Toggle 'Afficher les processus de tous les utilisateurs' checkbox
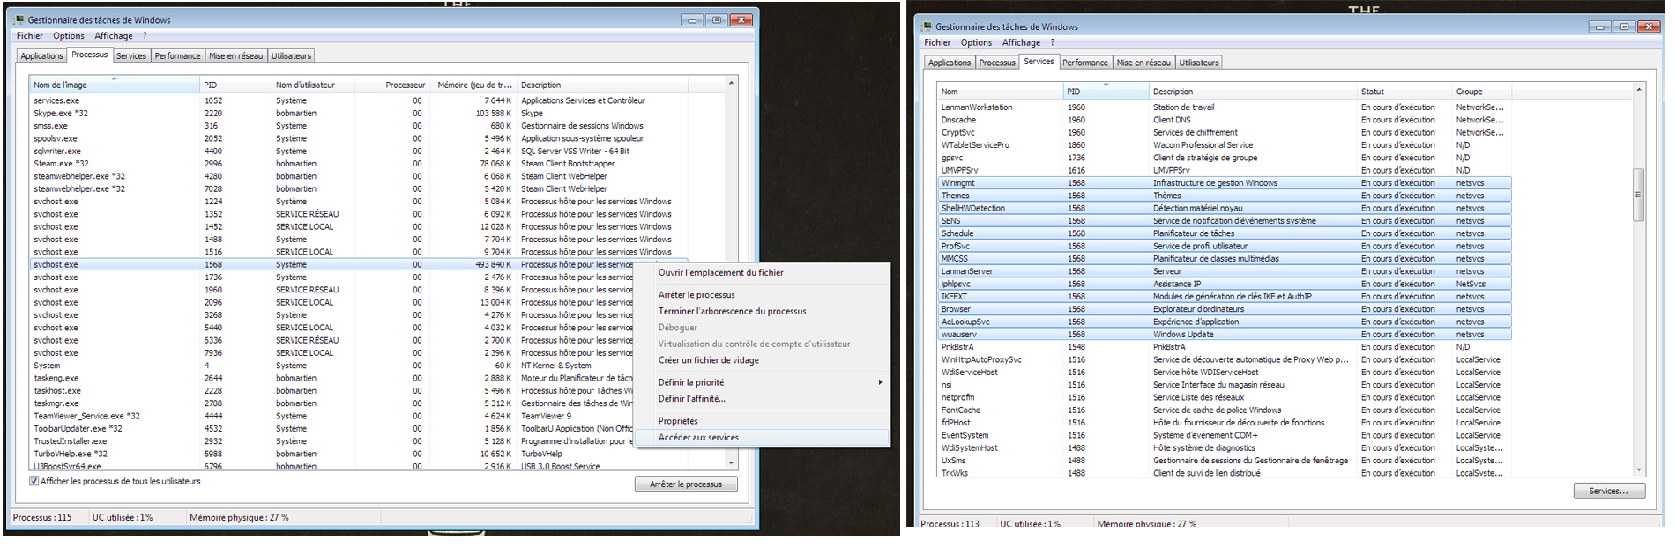Image resolution: width=1676 pixels, height=547 pixels. pos(34,481)
